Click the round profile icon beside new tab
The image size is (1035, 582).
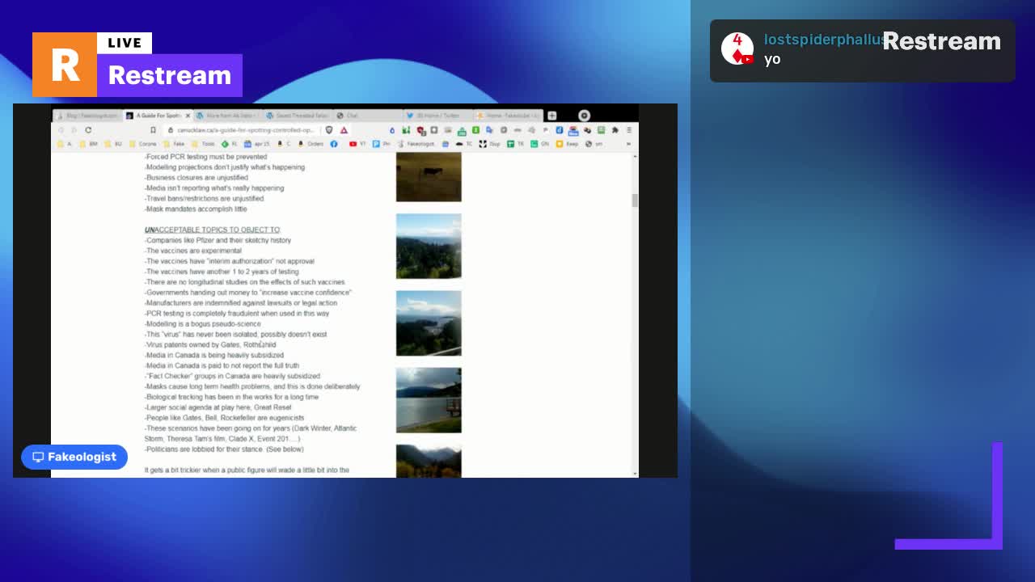point(584,116)
